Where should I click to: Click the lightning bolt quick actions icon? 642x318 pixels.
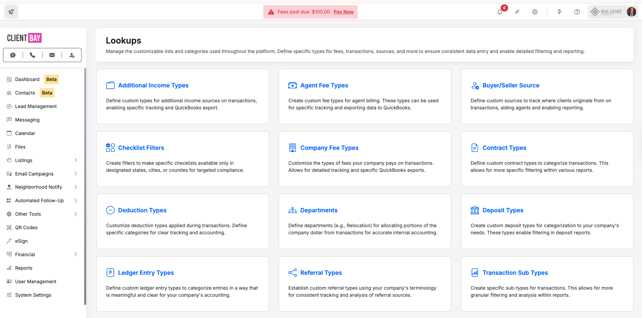(x=559, y=12)
